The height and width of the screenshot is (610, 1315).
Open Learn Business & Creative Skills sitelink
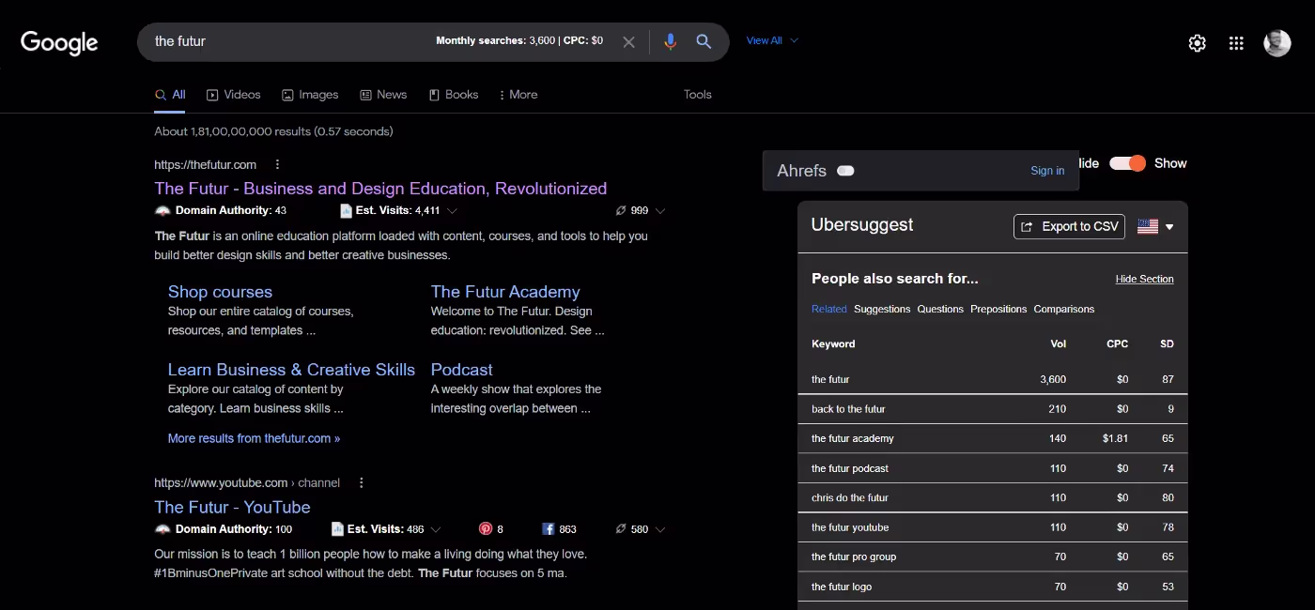[291, 370]
